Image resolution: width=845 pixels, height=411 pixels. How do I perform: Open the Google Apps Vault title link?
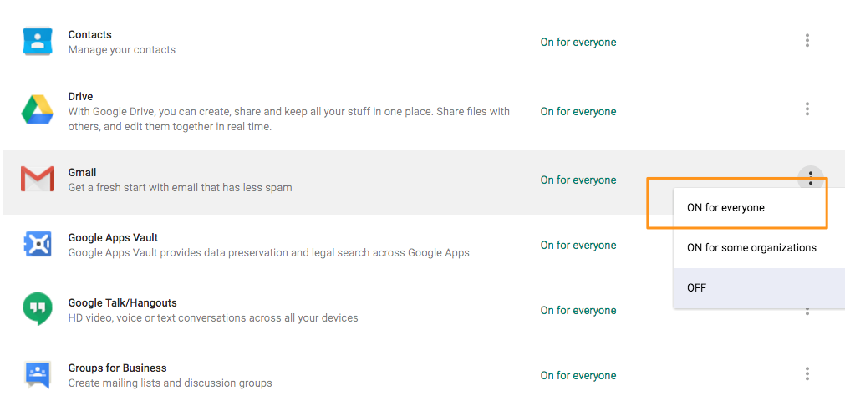[x=113, y=237]
